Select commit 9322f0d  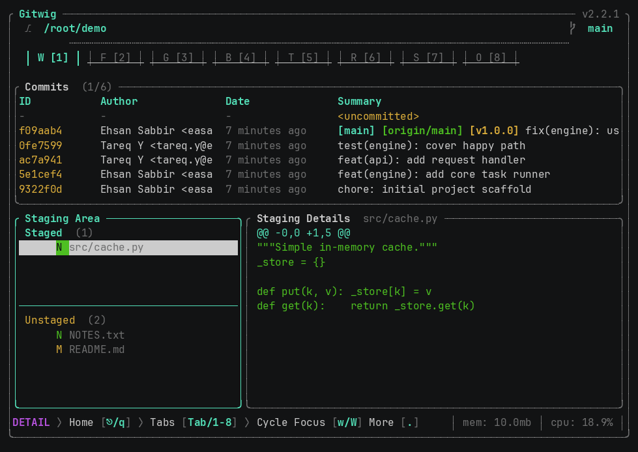[319, 189]
